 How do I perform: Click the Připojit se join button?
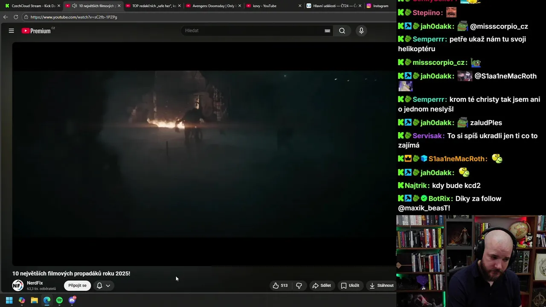click(77, 286)
